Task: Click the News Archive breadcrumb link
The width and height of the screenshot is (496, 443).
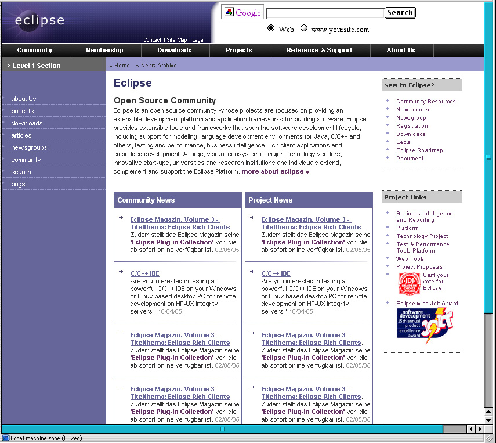Action: tap(159, 66)
